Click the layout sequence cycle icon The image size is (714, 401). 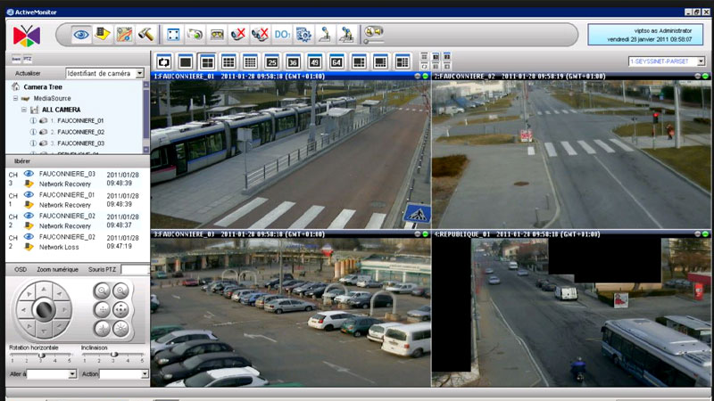point(165,61)
